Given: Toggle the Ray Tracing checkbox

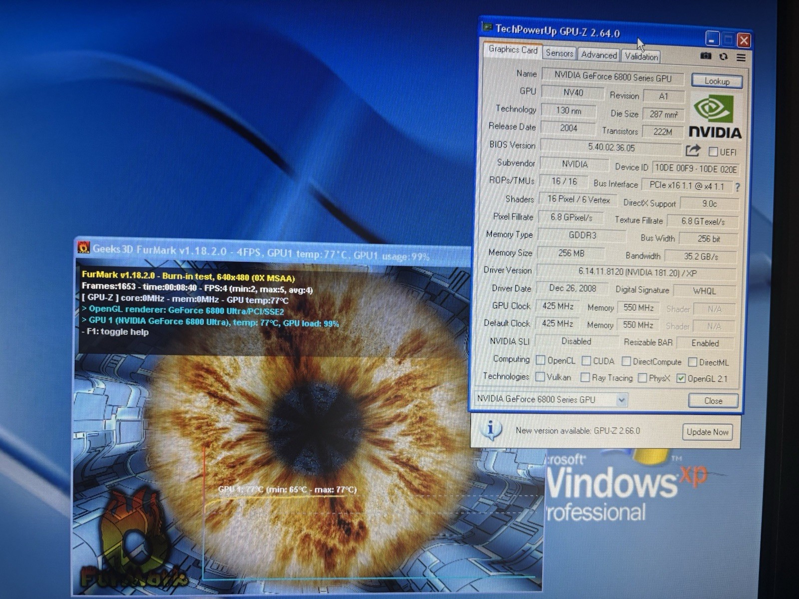Looking at the screenshot, I should (585, 377).
